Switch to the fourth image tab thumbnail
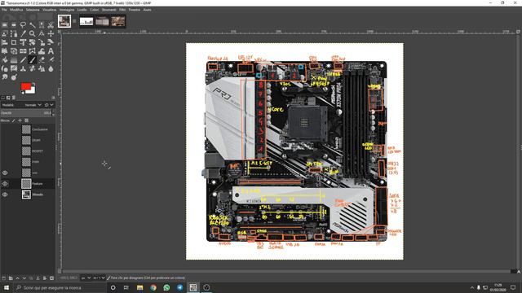 click(x=118, y=21)
